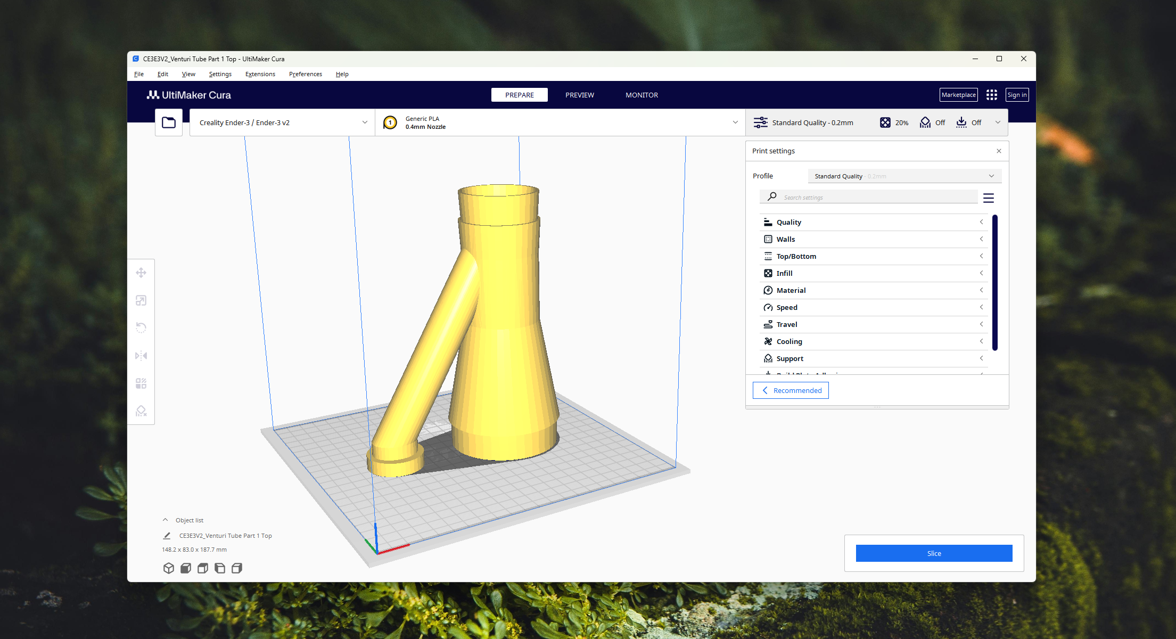
Task: Select Per Model Settings tool
Action: (x=141, y=383)
